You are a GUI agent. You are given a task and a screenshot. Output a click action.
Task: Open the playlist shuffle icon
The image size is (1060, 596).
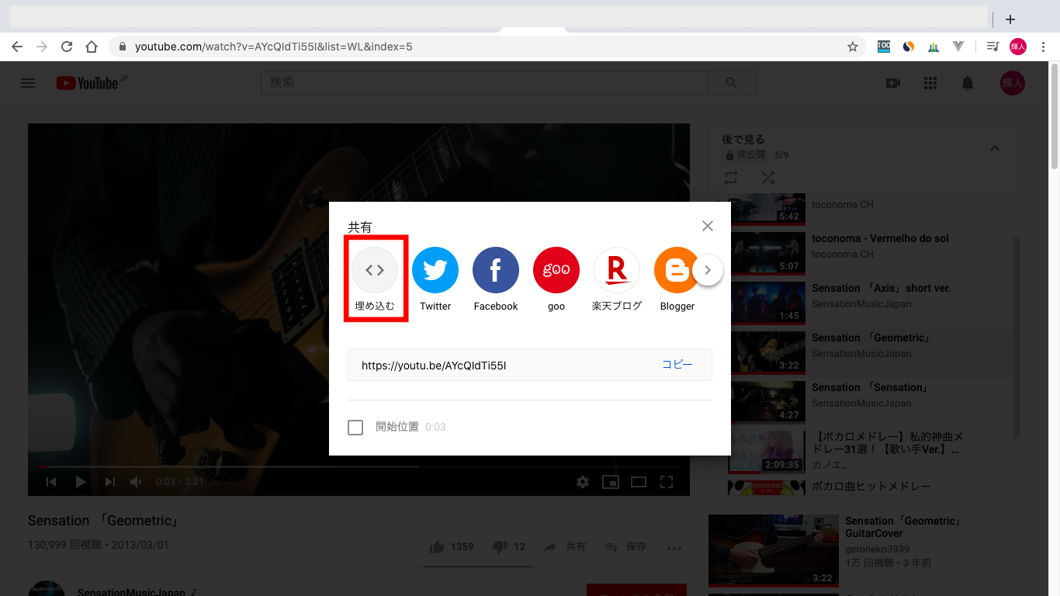coord(768,178)
